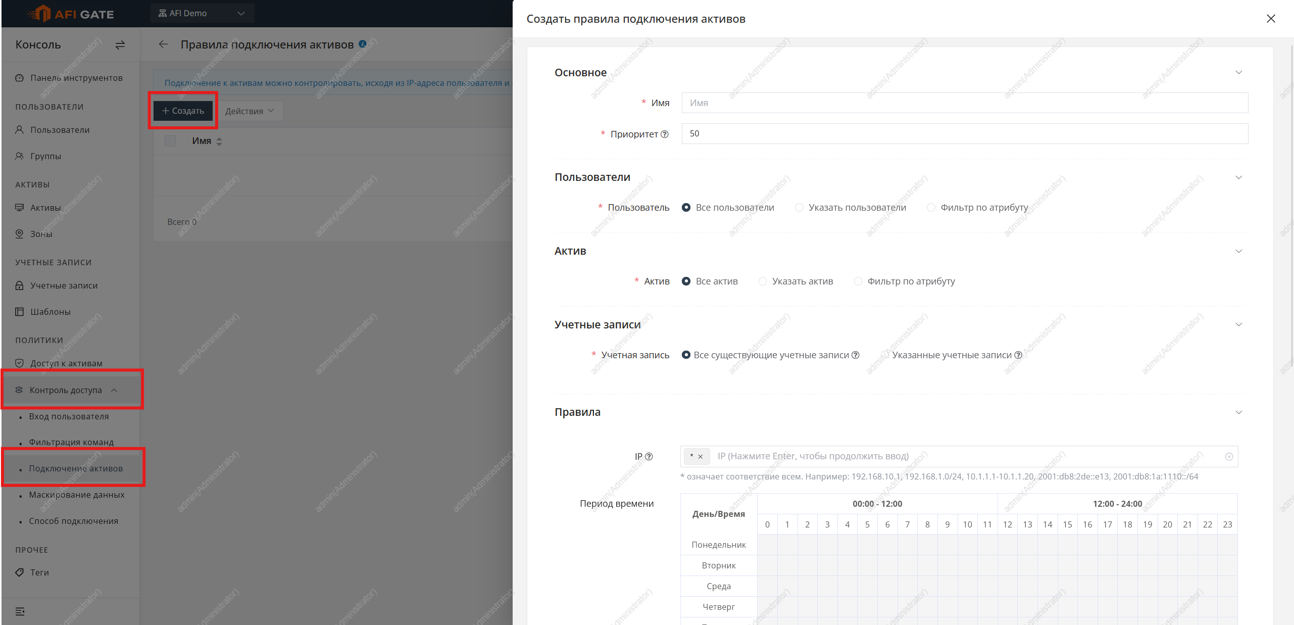Click the AFI GATE logo

pyautogui.click(x=71, y=14)
